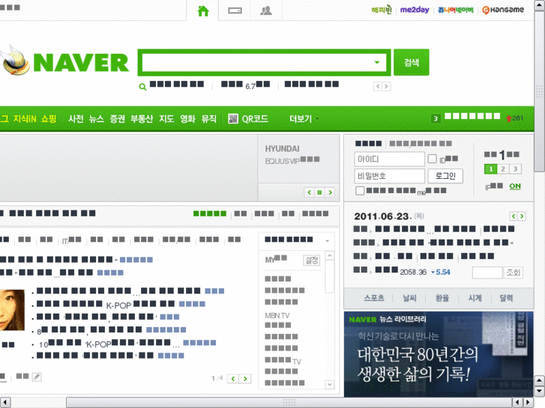
Task: Open the search box autocomplete dropdown arrow
Action: coord(377,62)
